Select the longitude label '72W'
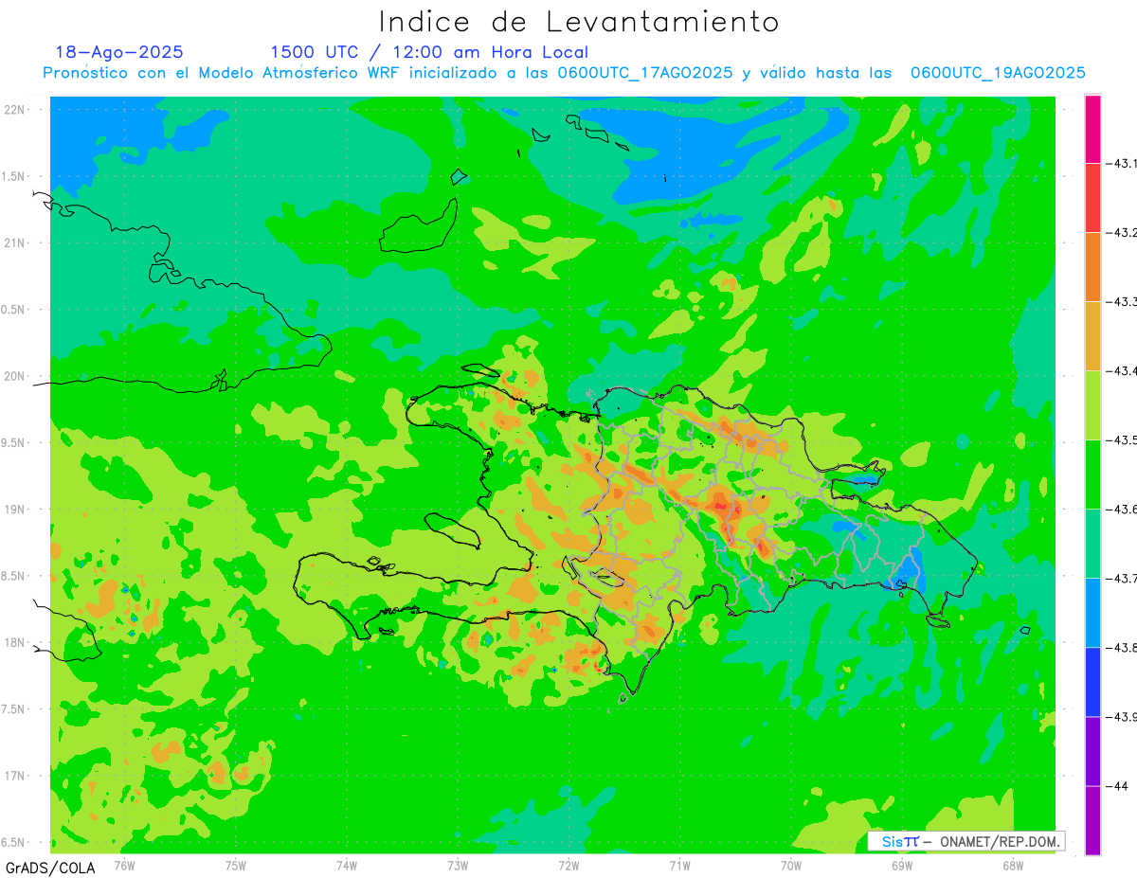The image size is (1137, 878). coord(568,864)
